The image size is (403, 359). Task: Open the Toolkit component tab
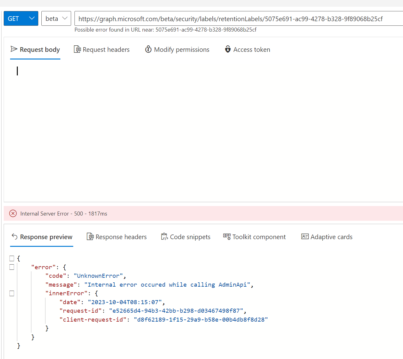click(x=254, y=237)
